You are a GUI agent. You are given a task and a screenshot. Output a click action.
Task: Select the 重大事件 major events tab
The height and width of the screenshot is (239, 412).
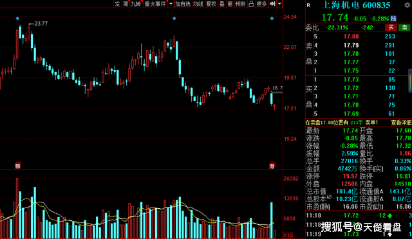[x=155, y=4]
